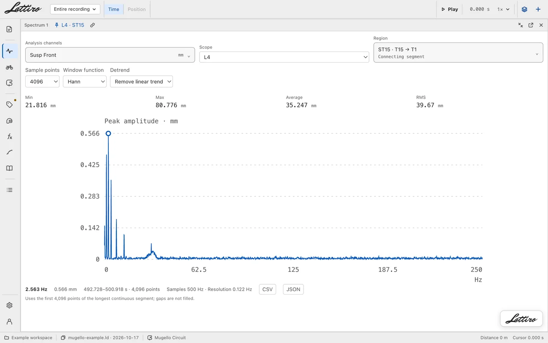This screenshot has height=343, width=548.
Task: Open the user account icon
Action: [x=9, y=322]
